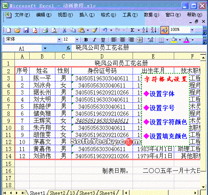The width and height of the screenshot is (208, 195).
Task: Open the font name dropdown
Action: pos(59,39)
